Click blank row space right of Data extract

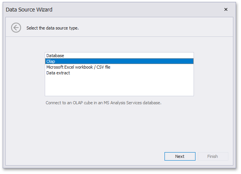click(x=134, y=73)
